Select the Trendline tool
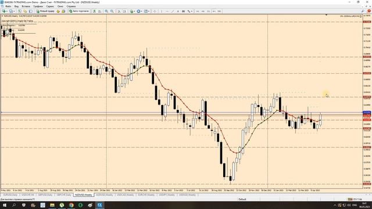Image resolution: width=372 pixels, height=209 pixels. (x=173, y=11)
